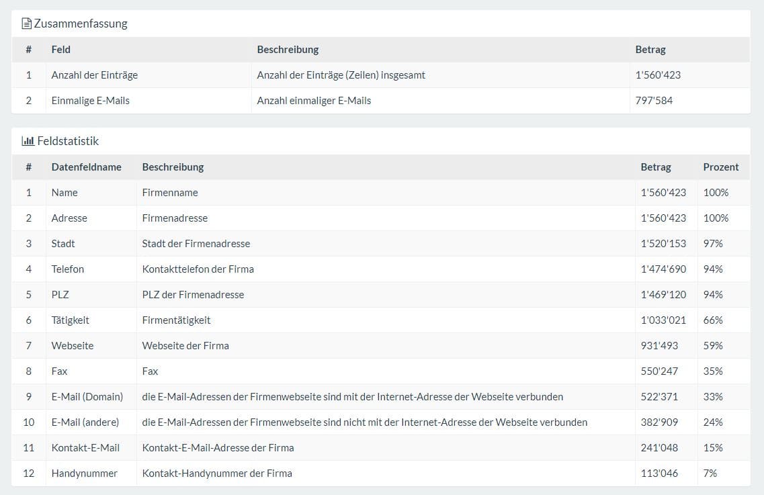Click the 97% value for Stadt
Viewport: 764px width, 495px height.
click(x=713, y=244)
